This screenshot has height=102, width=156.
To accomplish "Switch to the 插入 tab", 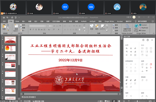I will [x=24, y=21].
